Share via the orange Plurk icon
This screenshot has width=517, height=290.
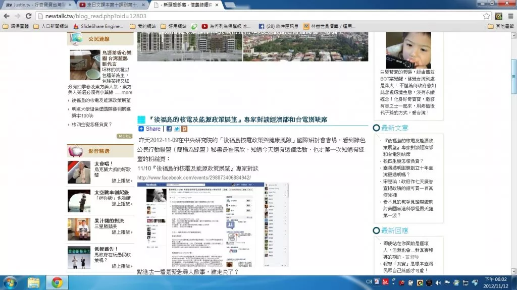pos(184,129)
